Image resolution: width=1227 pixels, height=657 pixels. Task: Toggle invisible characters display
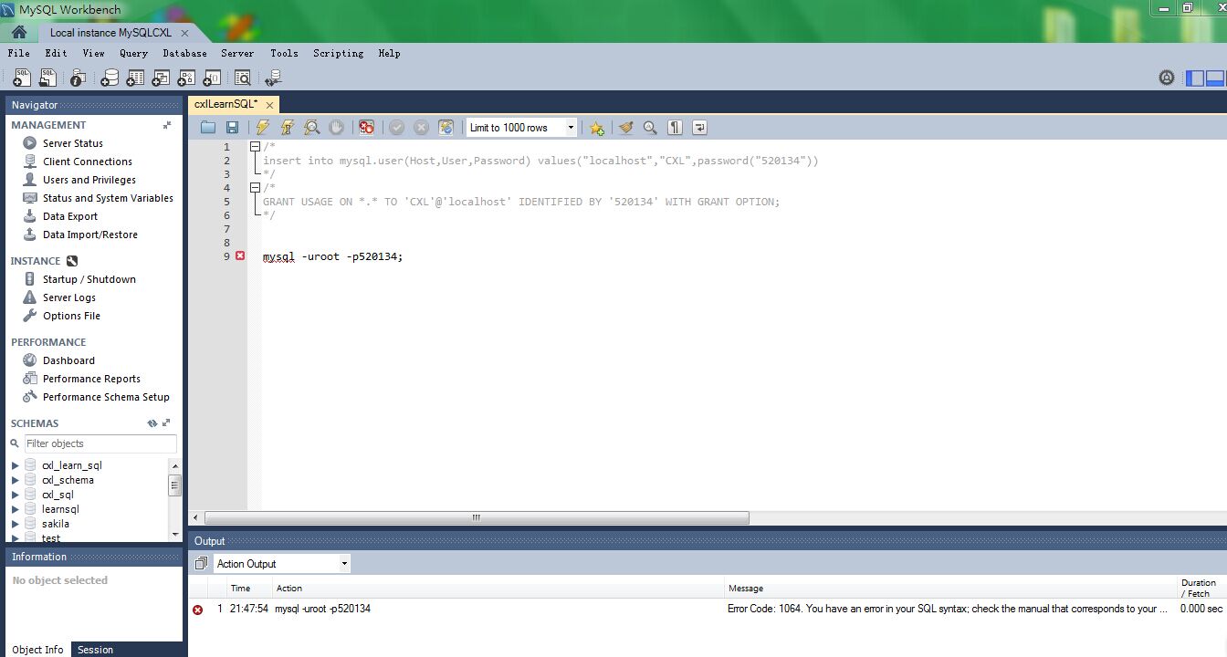click(x=675, y=128)
